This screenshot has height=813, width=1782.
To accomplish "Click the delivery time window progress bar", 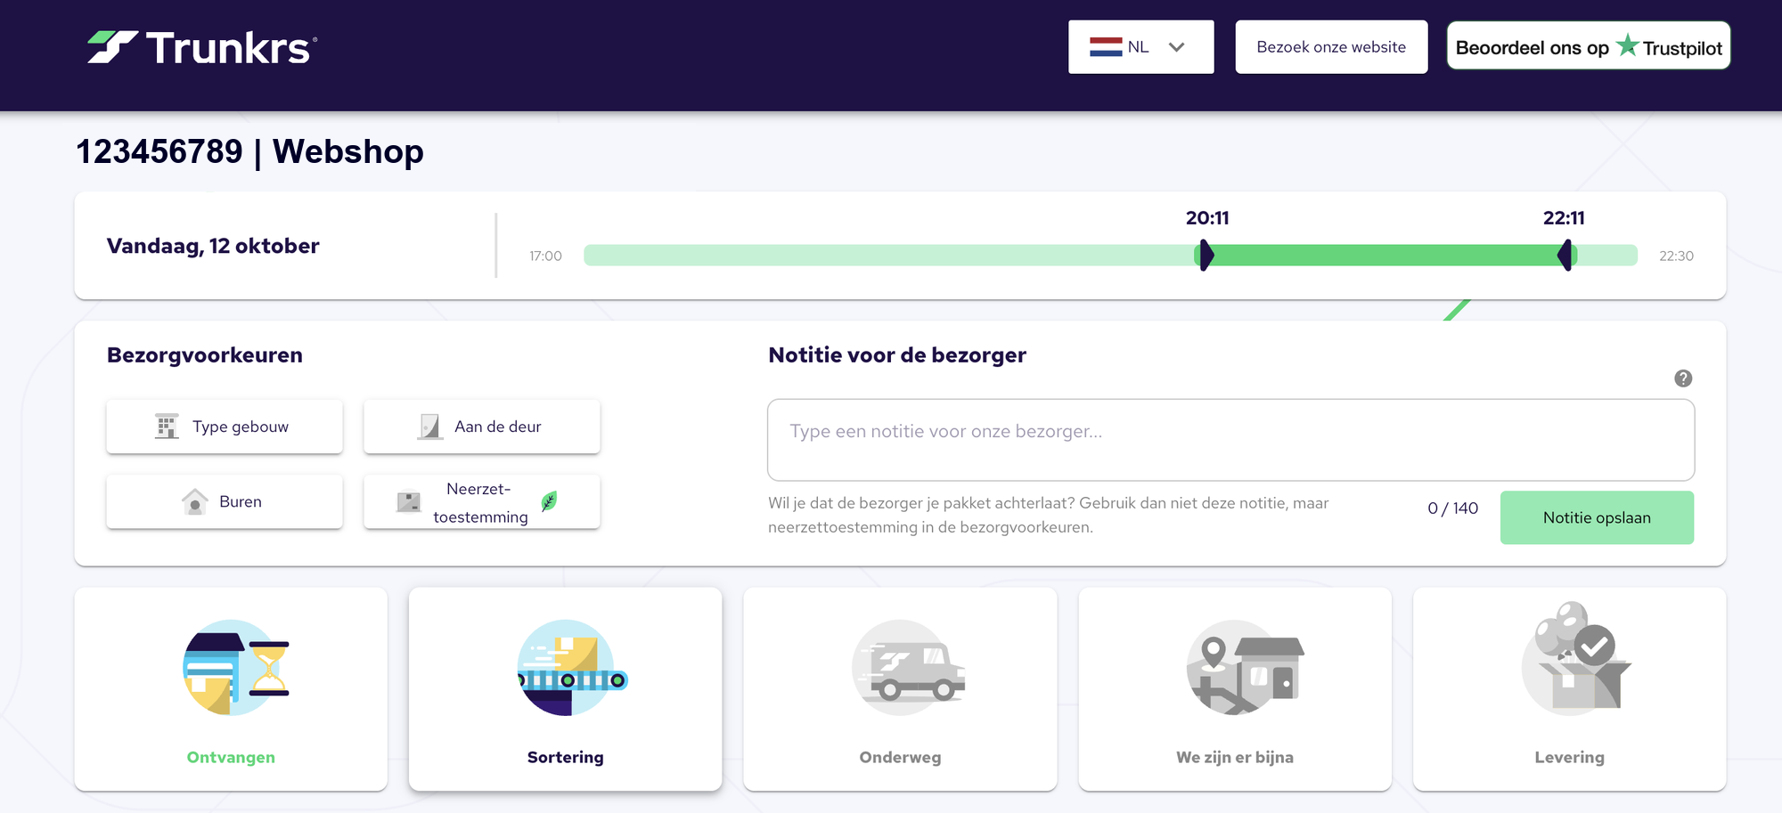I will click(x=1110, y=256).
